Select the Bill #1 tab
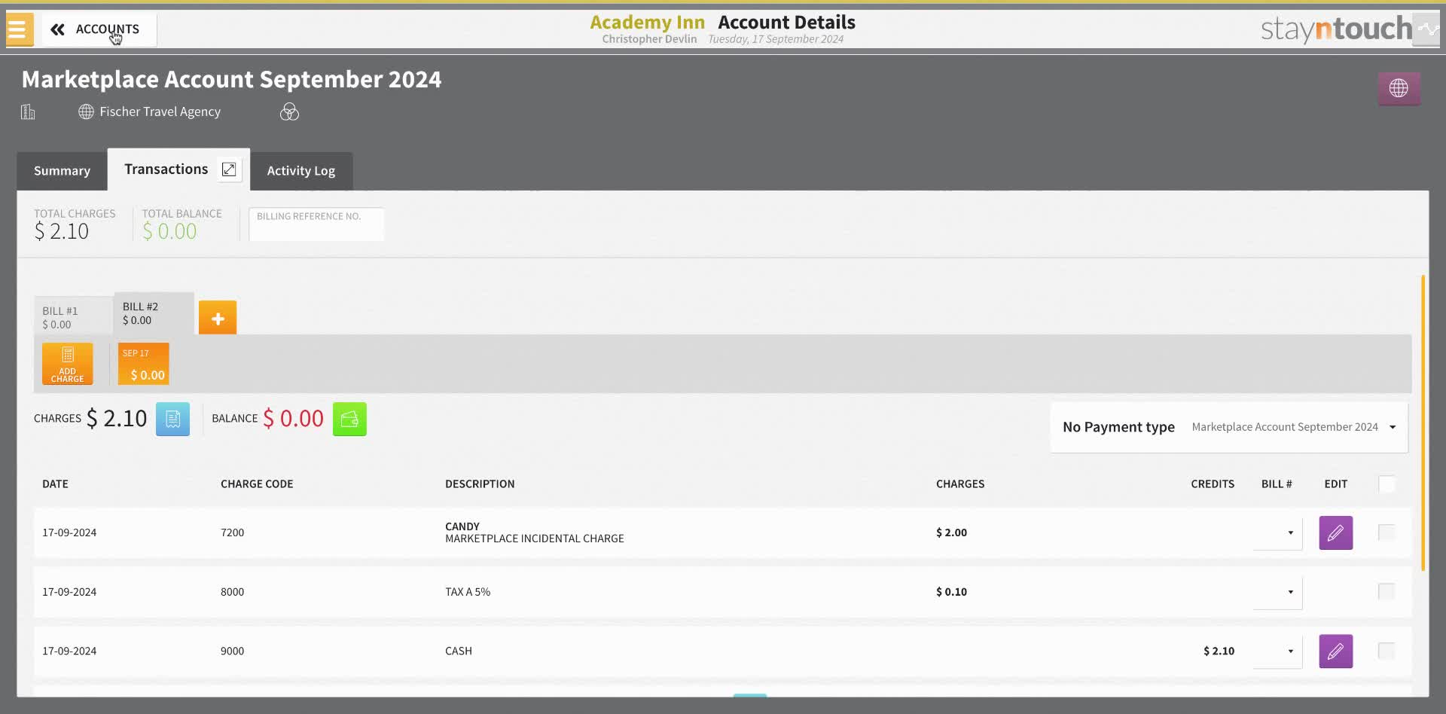The width and height of the screenshot is (1446, 714). point(74,317)
